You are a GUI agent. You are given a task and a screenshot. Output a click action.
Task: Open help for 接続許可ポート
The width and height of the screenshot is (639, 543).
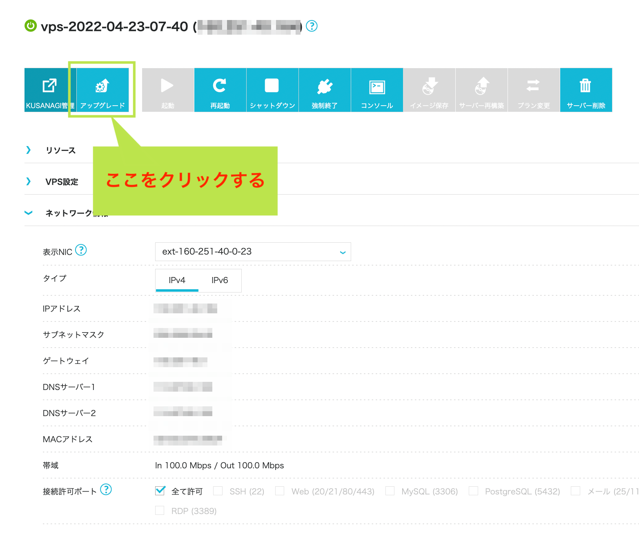click(106, 490)
